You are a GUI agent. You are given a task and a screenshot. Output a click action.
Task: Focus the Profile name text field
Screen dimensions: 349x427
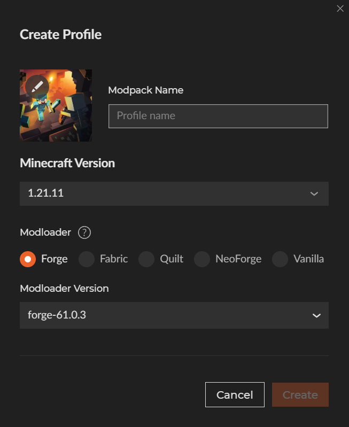(218, 116)
